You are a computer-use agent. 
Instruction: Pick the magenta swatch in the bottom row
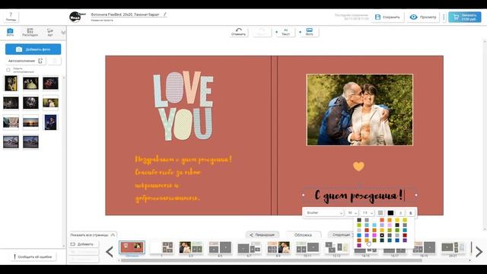pyautogui.click(x=359, y=245)
